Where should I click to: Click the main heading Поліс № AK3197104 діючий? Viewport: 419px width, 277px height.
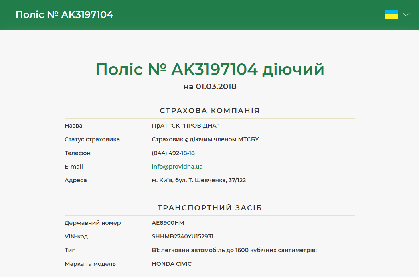[x=210, y=69]
